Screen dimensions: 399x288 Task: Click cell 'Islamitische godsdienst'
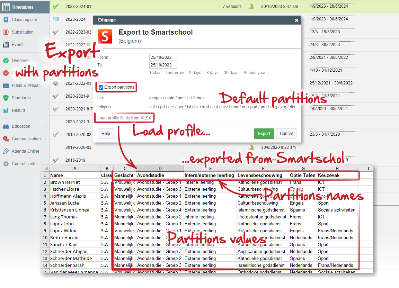coord(263,210)
